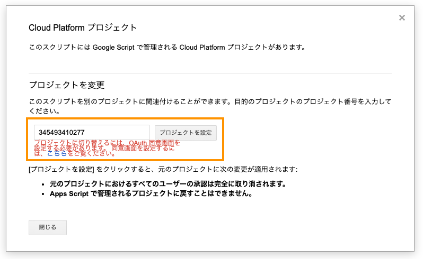Image resolution: width=423 pixels, height=259 pixels.
Task: Click the プロジェクトを変更 heading
Action: 67,85
